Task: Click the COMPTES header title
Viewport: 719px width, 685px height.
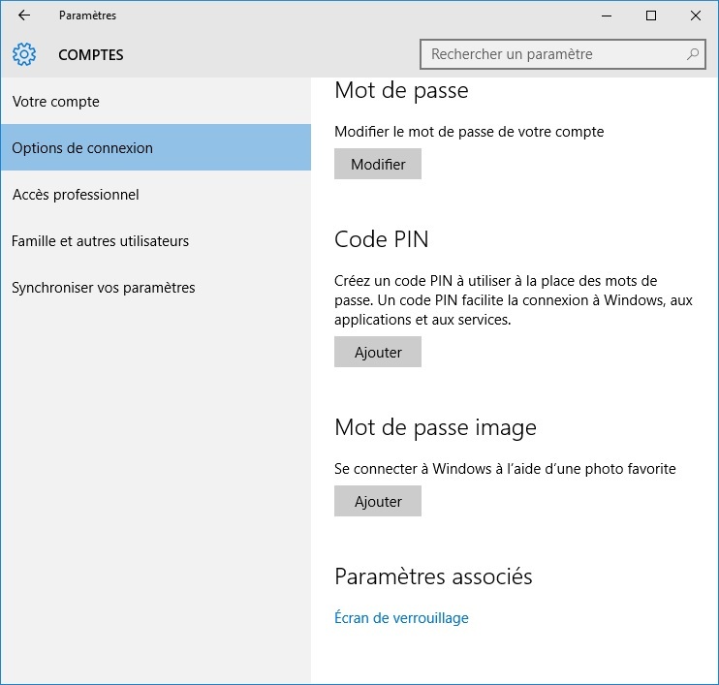Action: pyautogui.click(x=91, y=55)
